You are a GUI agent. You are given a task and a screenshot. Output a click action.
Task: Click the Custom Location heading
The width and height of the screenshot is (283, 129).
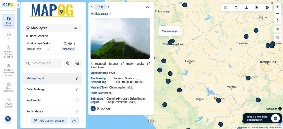tap(37, 36)
